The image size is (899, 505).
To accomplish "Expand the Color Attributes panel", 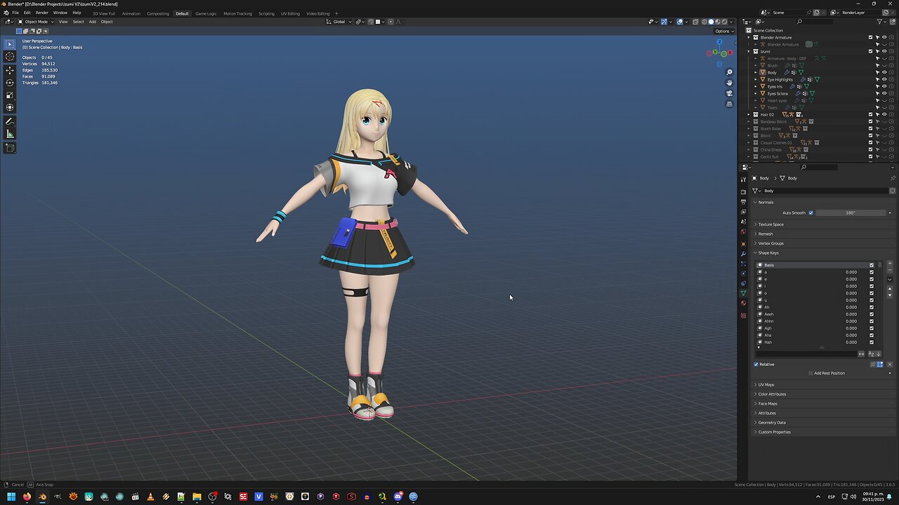I will [x=772, y=394].
